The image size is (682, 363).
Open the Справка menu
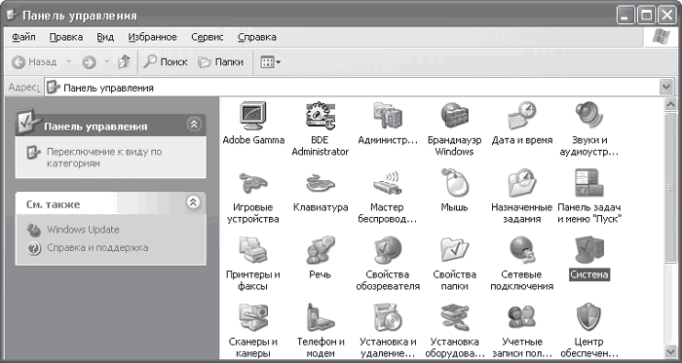pos(257,37)
